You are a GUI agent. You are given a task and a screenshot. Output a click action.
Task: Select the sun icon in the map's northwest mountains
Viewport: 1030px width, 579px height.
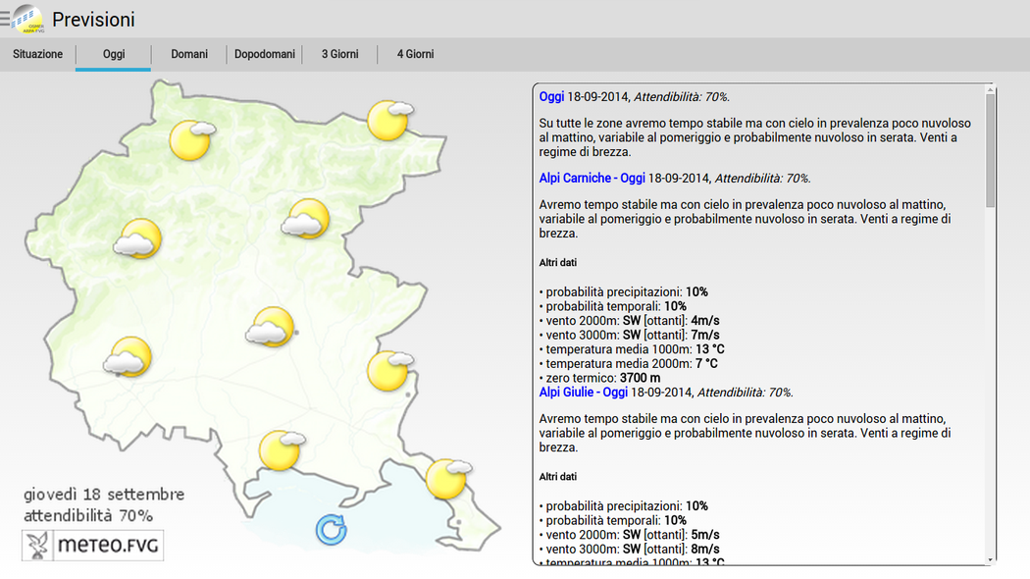(x=190, y=140)
